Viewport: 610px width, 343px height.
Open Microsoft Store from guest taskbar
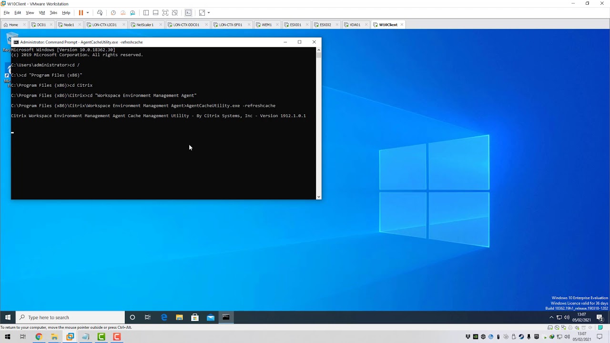pos(195,317)
